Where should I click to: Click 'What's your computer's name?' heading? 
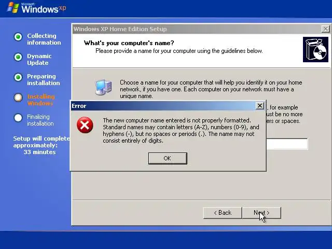pyautogui.click(x=129, y=43)
